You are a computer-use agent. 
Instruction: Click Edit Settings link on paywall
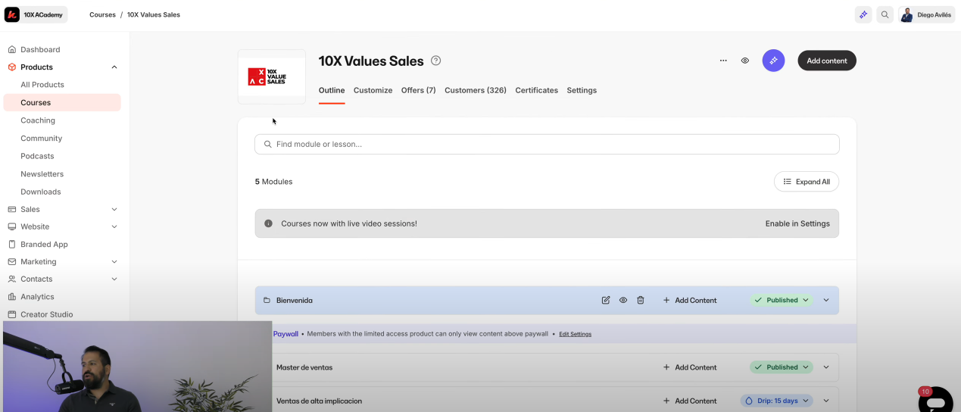pos(575,334)
